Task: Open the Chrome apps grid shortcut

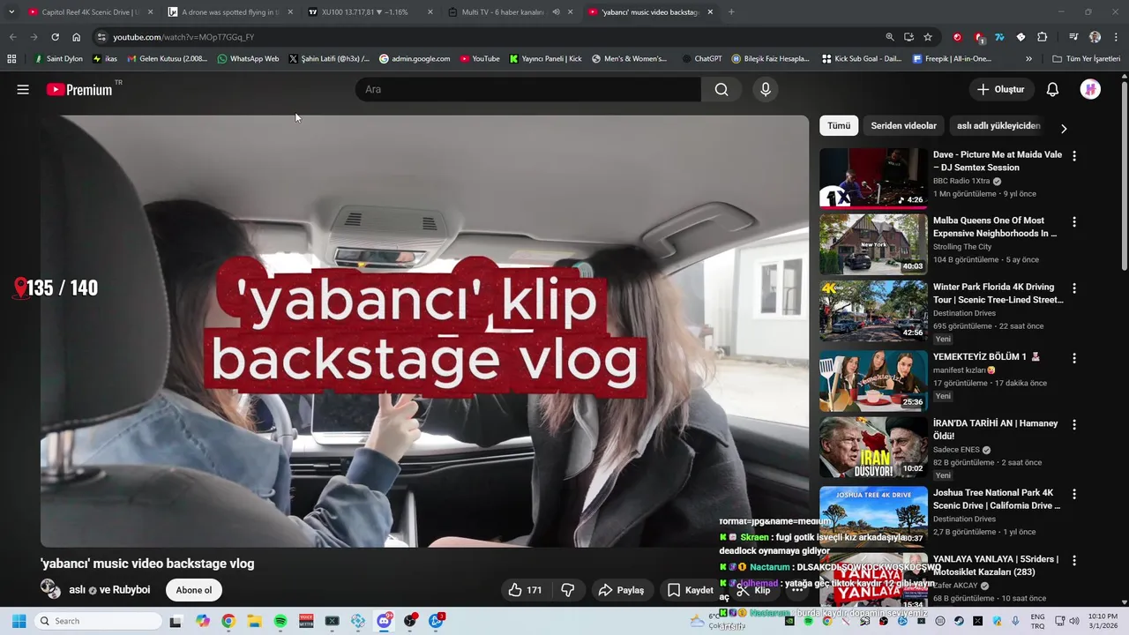Action: pyautogui.click(x=11, y=59)
